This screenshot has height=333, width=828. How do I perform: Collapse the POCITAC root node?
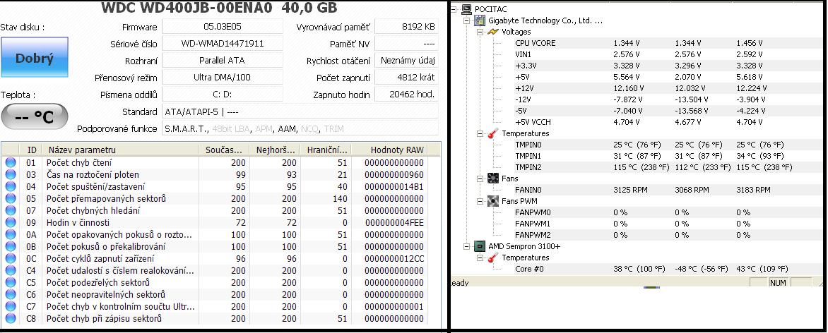[453, 9]
